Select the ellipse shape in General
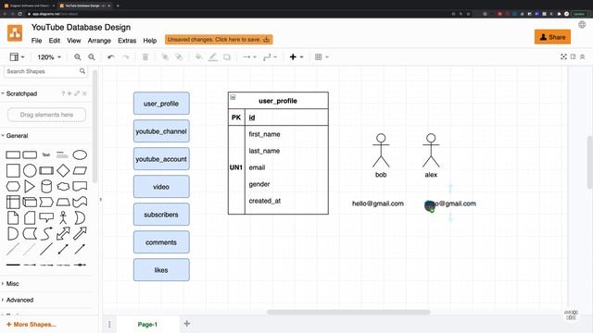This screenshot has width=593, height=333. pos(80,154)
